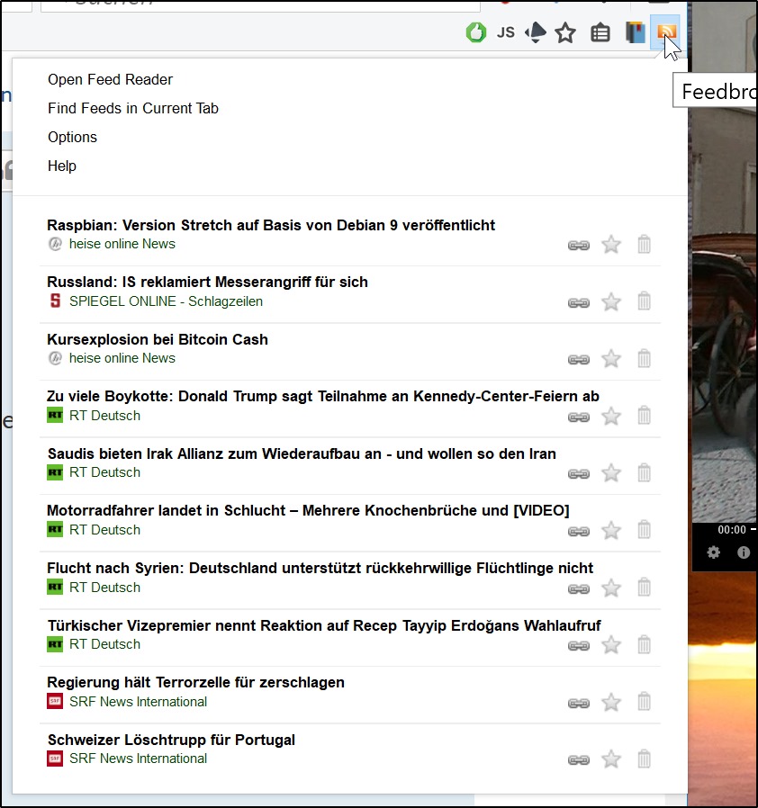
Task: Delete the Flucht nach Syrien entry
Action: (644, 587)
